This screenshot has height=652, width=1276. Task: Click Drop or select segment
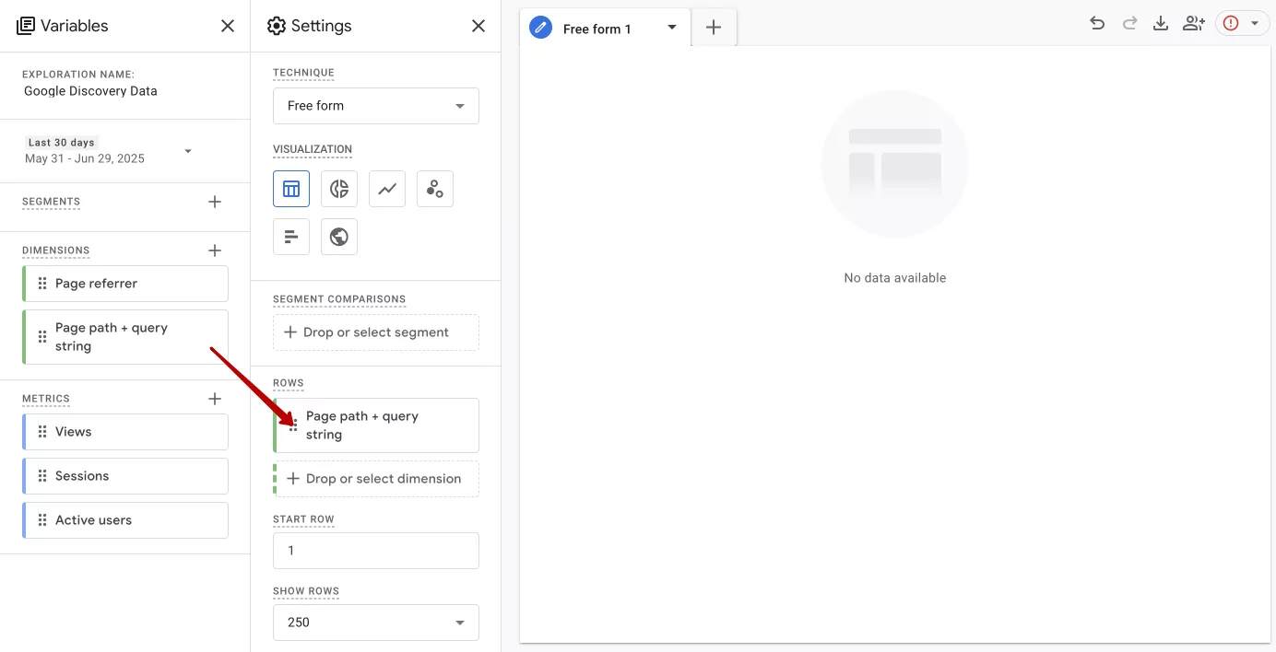(x=376, y=332)
